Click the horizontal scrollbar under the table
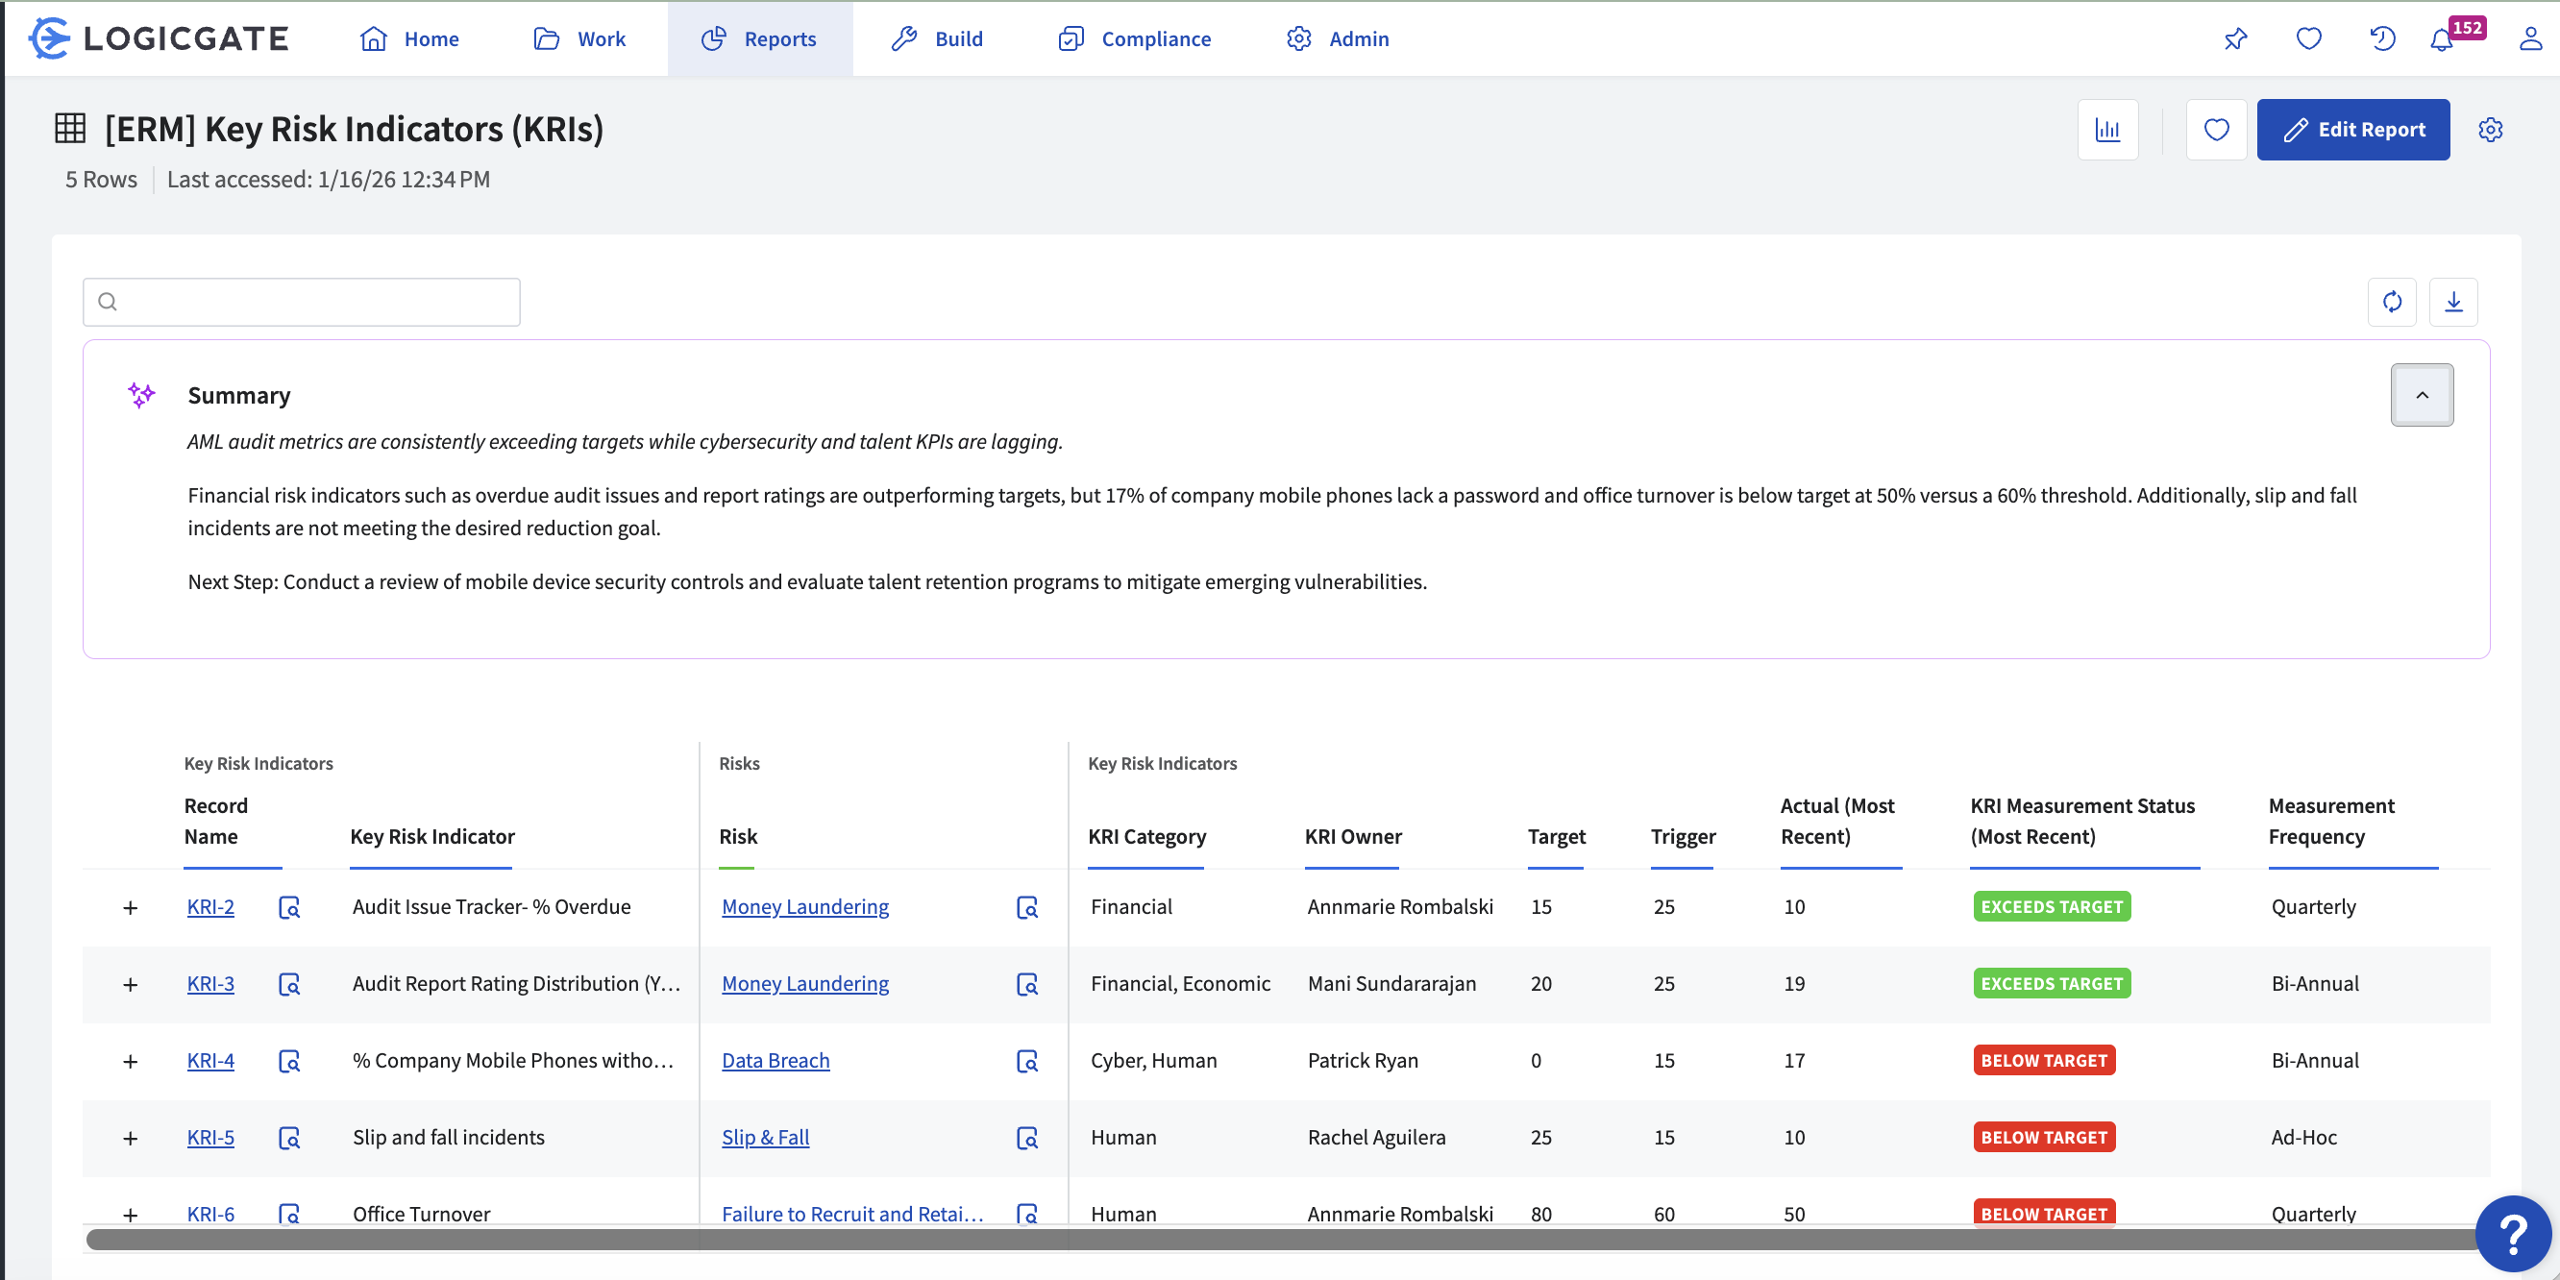The width and height of the screenshot is (2560, 1280). coord(1280,1239)
